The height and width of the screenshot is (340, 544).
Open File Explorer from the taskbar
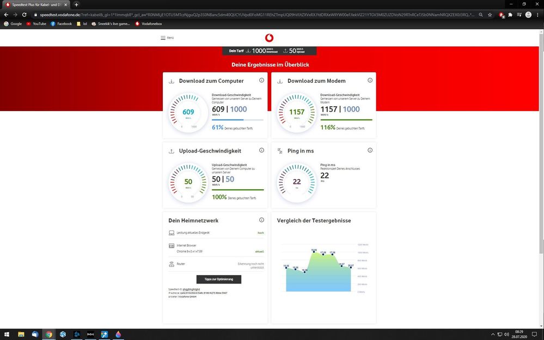tap(21, 335)
